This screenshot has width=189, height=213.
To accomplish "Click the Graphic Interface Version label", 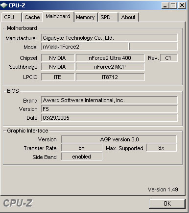I will (47, 139).
